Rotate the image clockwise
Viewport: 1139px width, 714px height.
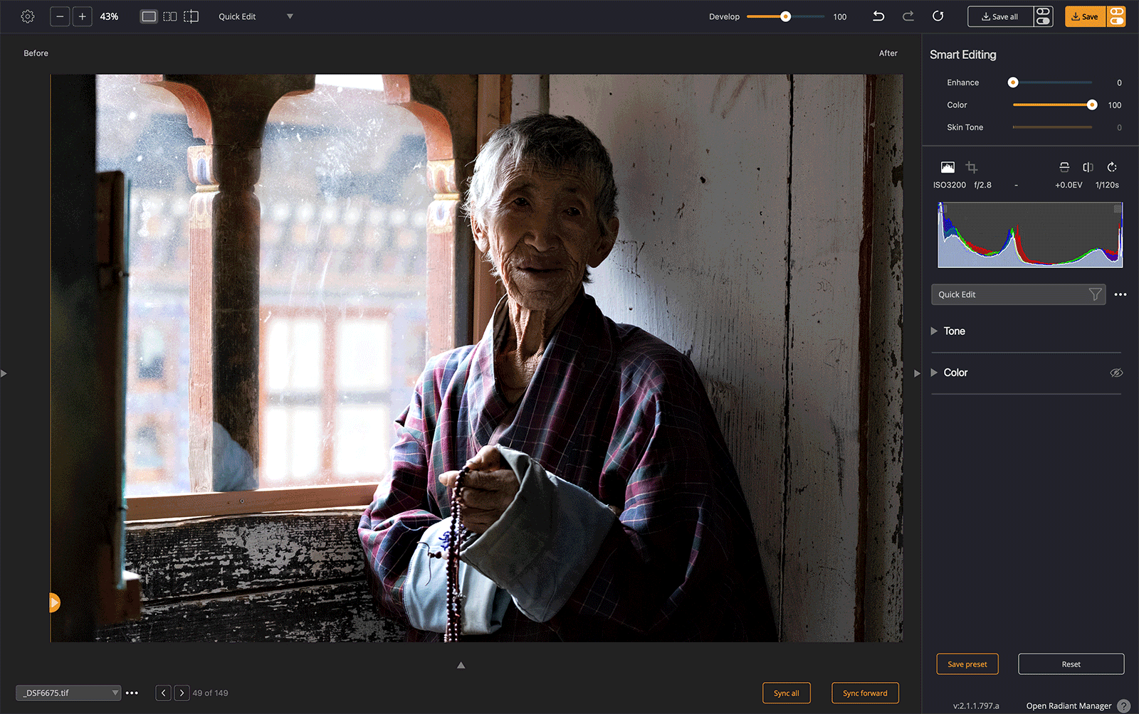tap(1112, 167)
